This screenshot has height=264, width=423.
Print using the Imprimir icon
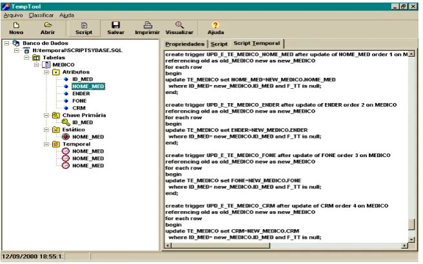pos(147,25)
